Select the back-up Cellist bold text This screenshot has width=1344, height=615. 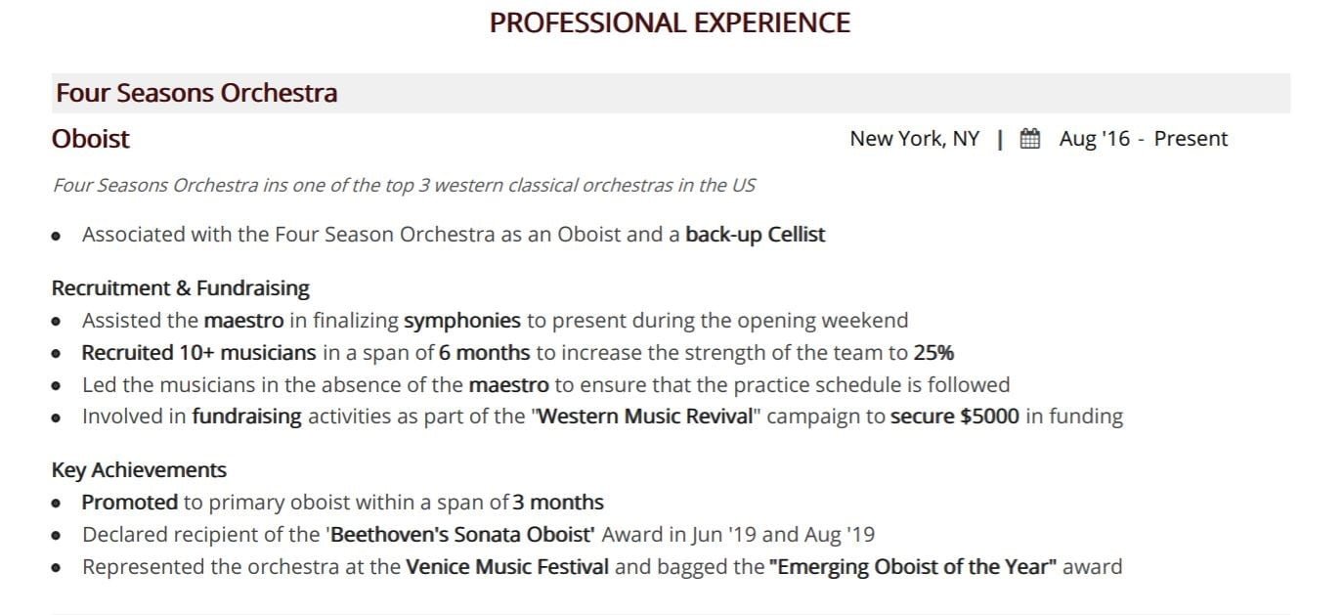point(756,235)
